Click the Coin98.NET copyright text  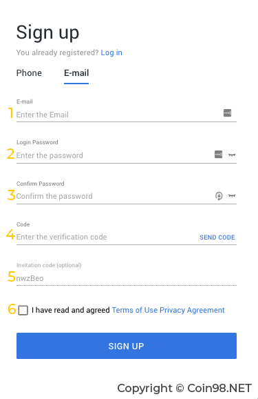[x=184, y=389]
